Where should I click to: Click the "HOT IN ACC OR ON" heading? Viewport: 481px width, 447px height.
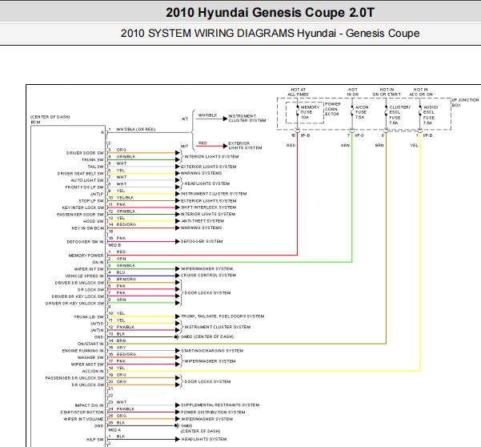[x=420, y=92]
